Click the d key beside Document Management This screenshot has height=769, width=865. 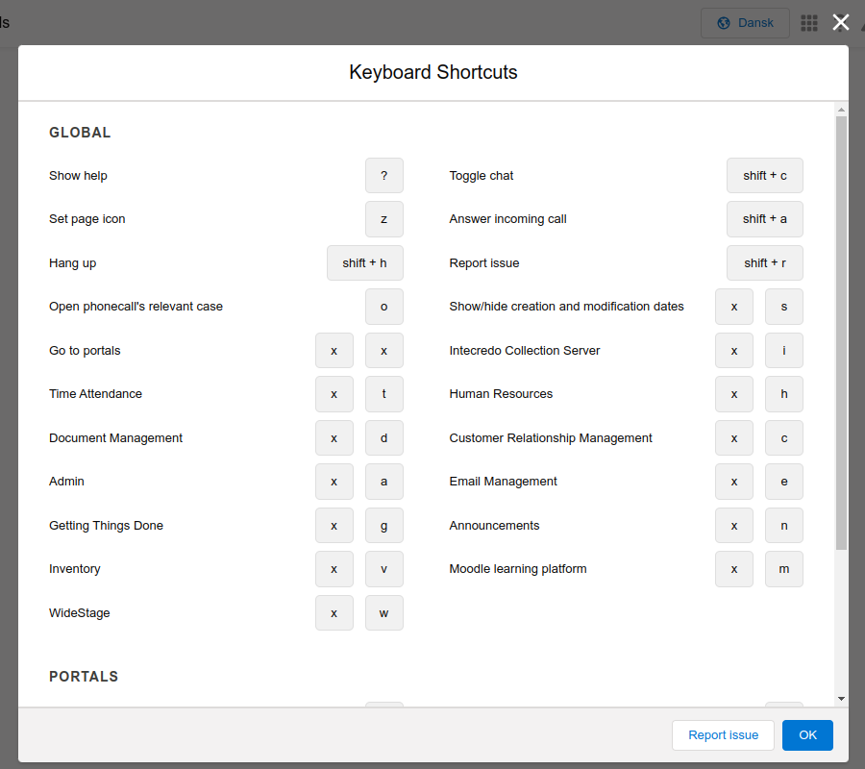[383, 437]
